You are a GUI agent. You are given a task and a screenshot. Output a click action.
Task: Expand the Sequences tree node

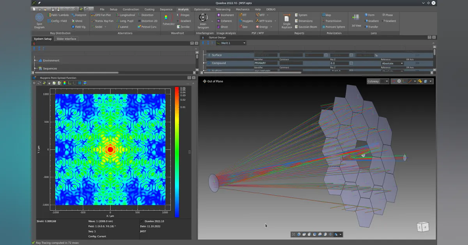pyautogui.click(x=35, y=68)
